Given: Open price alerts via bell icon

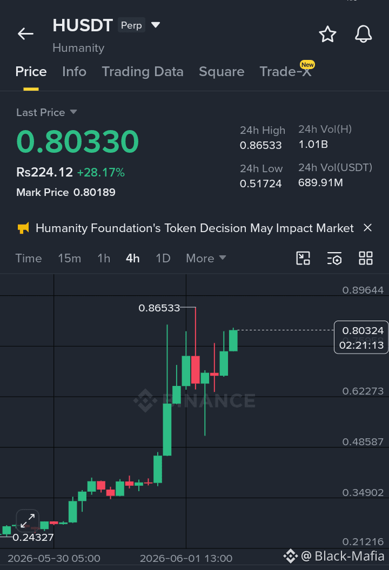Looking at the screenshot, I should click(x=363, y=34).
